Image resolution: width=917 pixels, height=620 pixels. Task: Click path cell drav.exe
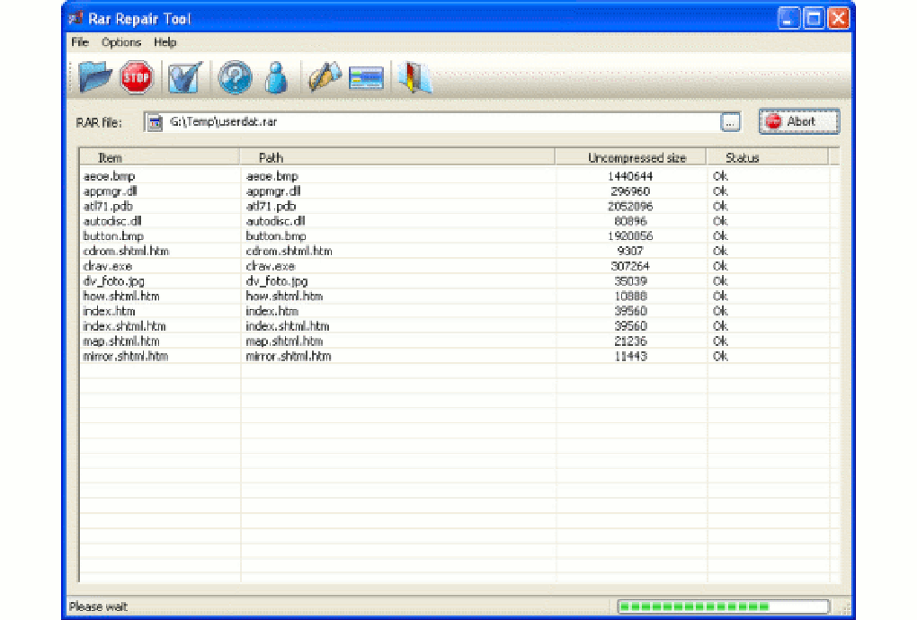coord(271,266)
